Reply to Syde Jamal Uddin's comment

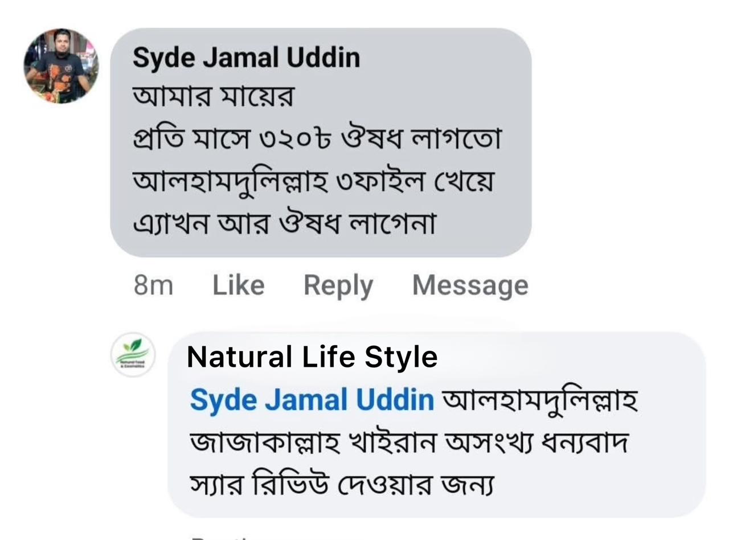[x=338, y=285]
